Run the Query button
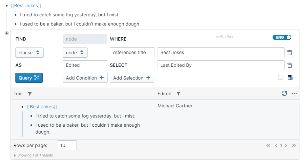 pyautogui.click(x=29, y=78)
